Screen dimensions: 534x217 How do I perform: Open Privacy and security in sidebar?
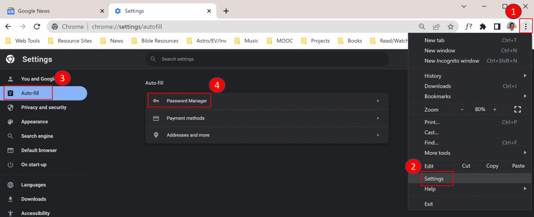[x=44, y=107]
